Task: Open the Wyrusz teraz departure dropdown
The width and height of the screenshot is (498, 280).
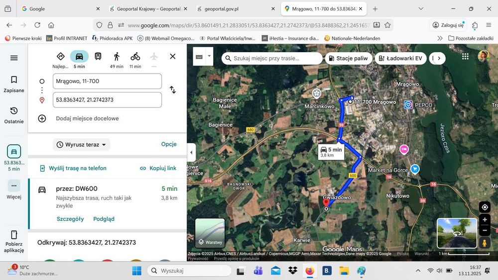Action: (x=82, y=145)
